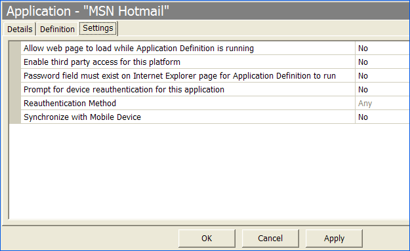
Task: Apply the current settings
Action: [334, 238]
